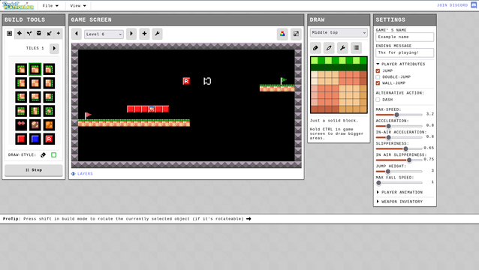Adjust the Slipperiness slider

[399, 148]
